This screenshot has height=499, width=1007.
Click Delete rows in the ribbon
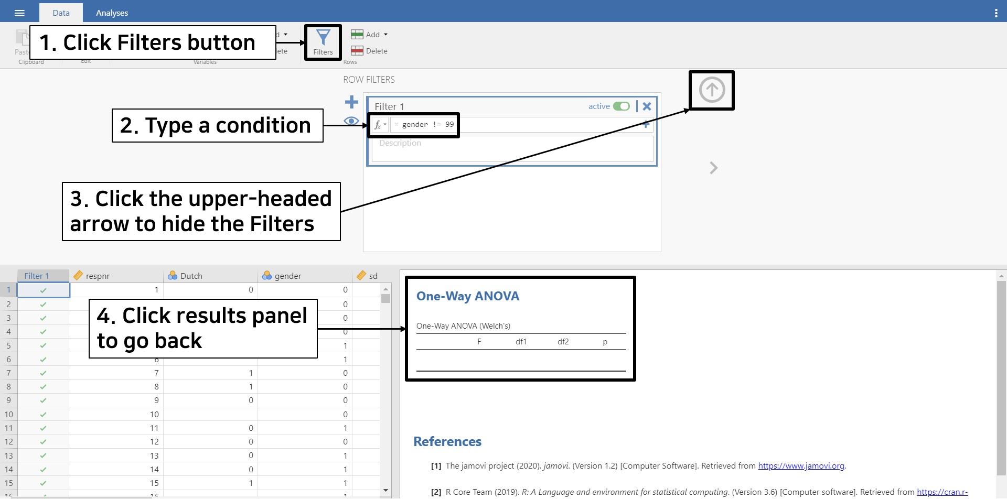click(370, 51)
